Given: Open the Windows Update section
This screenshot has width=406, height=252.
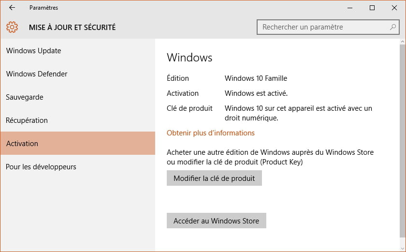Looking at the screenshot, I should pos(78,51).
